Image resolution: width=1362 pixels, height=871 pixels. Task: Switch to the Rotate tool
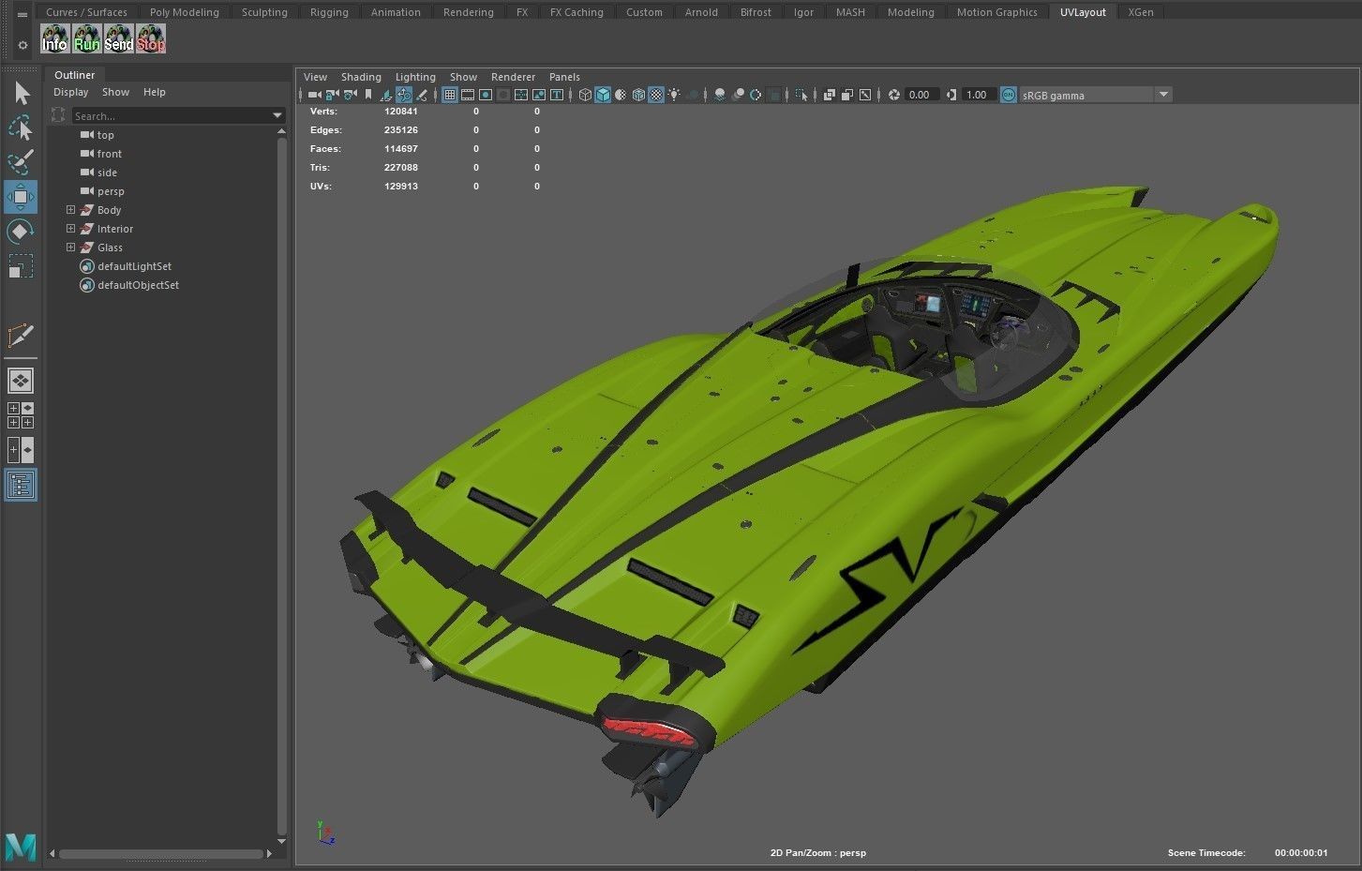click(21, 232)
